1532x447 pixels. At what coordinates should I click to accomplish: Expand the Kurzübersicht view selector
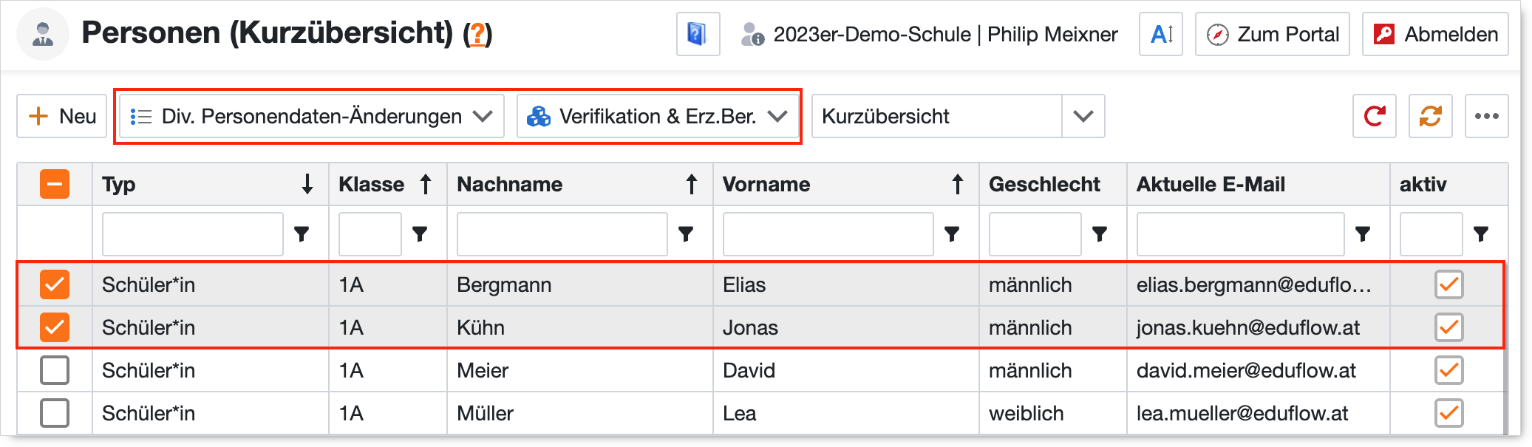[1083, 116]
